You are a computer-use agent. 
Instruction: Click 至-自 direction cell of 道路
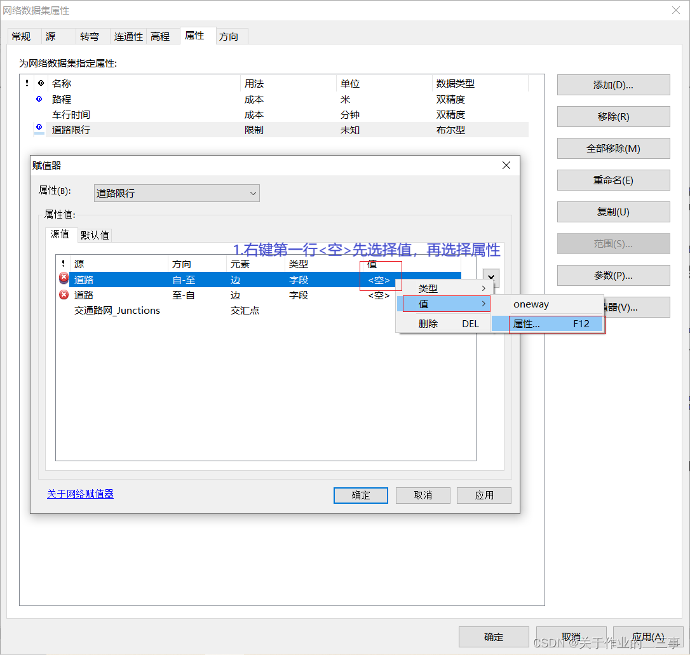184,295
